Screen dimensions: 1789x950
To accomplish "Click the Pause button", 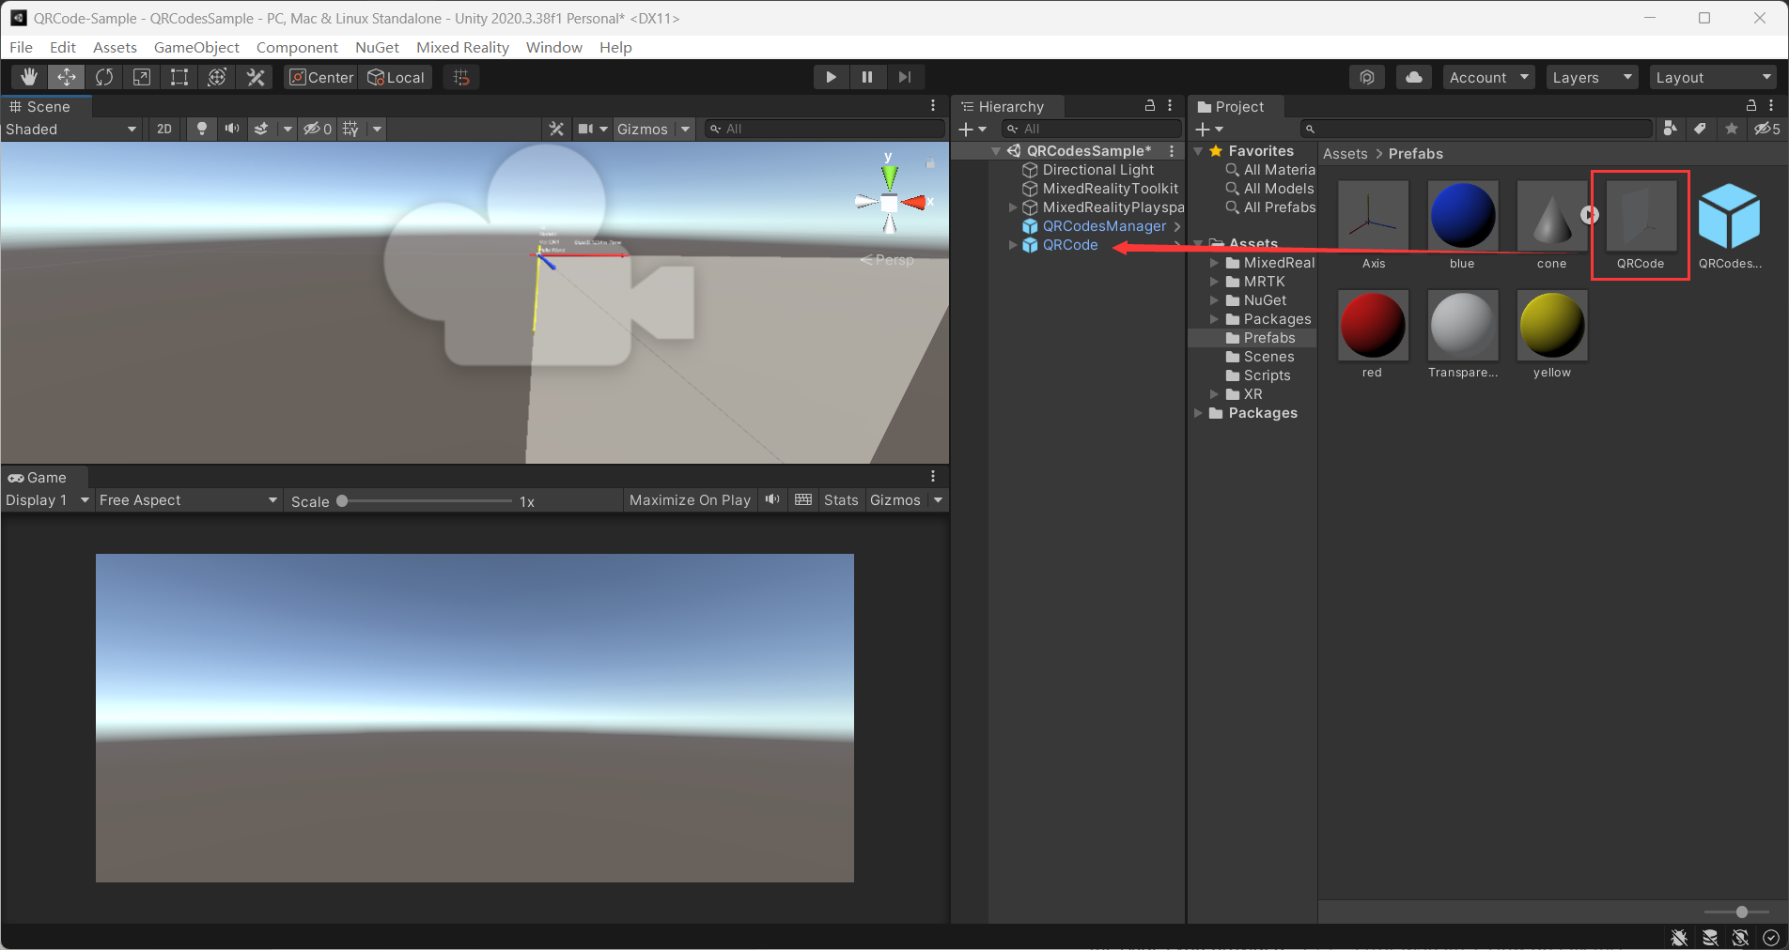I will 867,77.
